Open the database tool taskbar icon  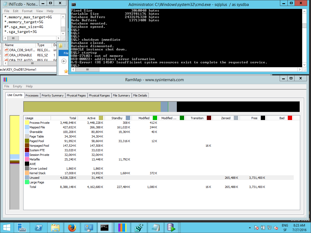point(171,227)
